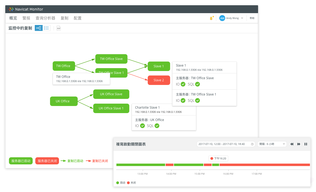Image resolution: width=316 pixels, height=192 pixels.
Task: Fast forward the replication chart timeline
Action: pyautogui.click(x=299, y=144)
